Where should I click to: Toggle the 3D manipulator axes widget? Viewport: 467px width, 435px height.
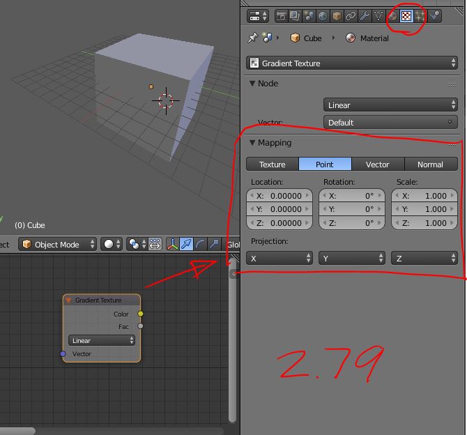172,244
